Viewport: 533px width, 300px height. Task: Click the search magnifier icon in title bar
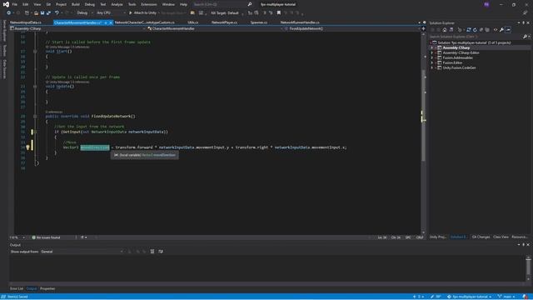[x=250, y=4]
